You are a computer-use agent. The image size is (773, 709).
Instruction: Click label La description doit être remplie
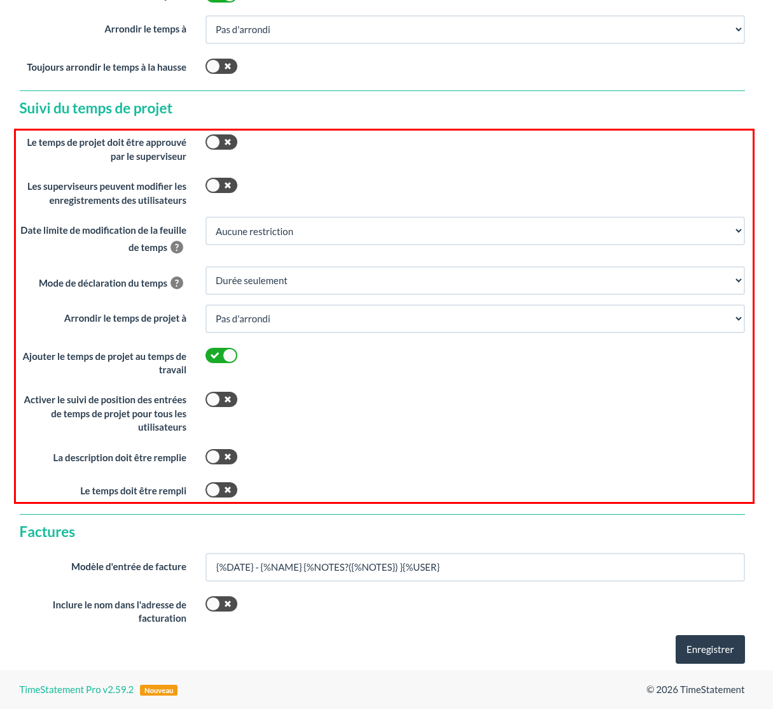[120, 458]
